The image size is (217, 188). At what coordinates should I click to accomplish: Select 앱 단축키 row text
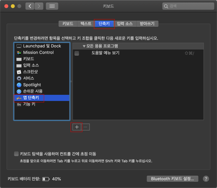pos(31,98)
